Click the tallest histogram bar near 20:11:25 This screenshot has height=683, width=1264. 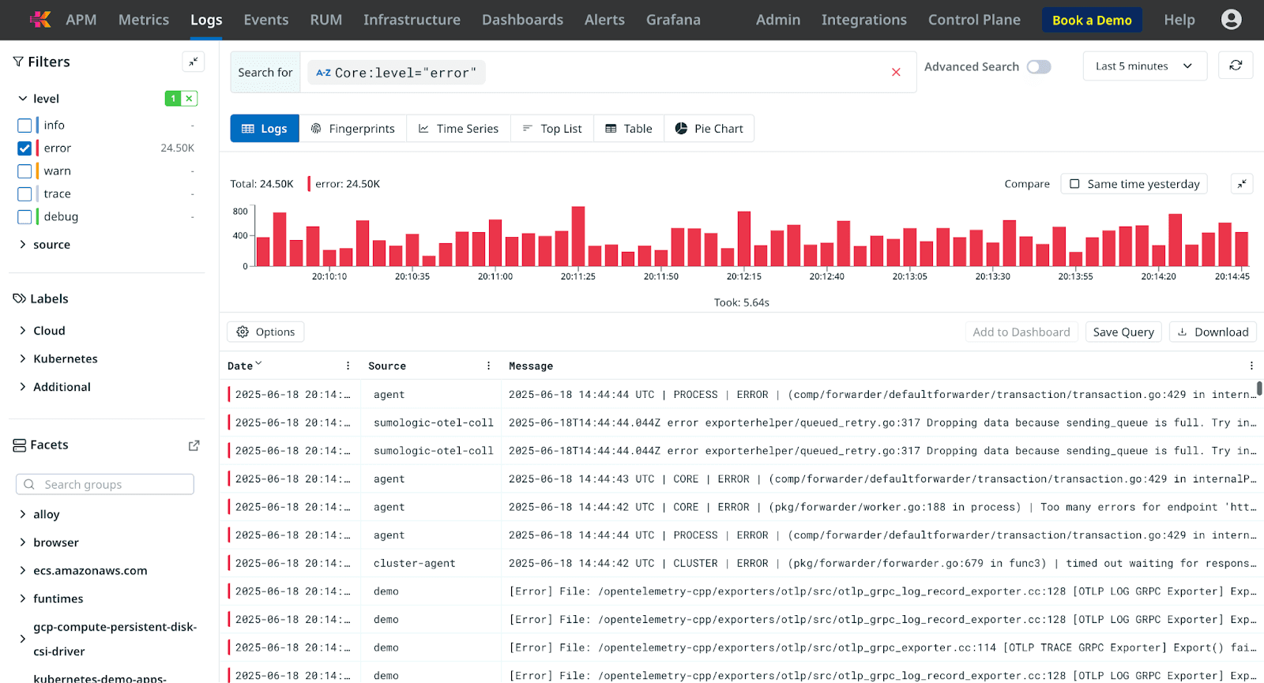578,236
